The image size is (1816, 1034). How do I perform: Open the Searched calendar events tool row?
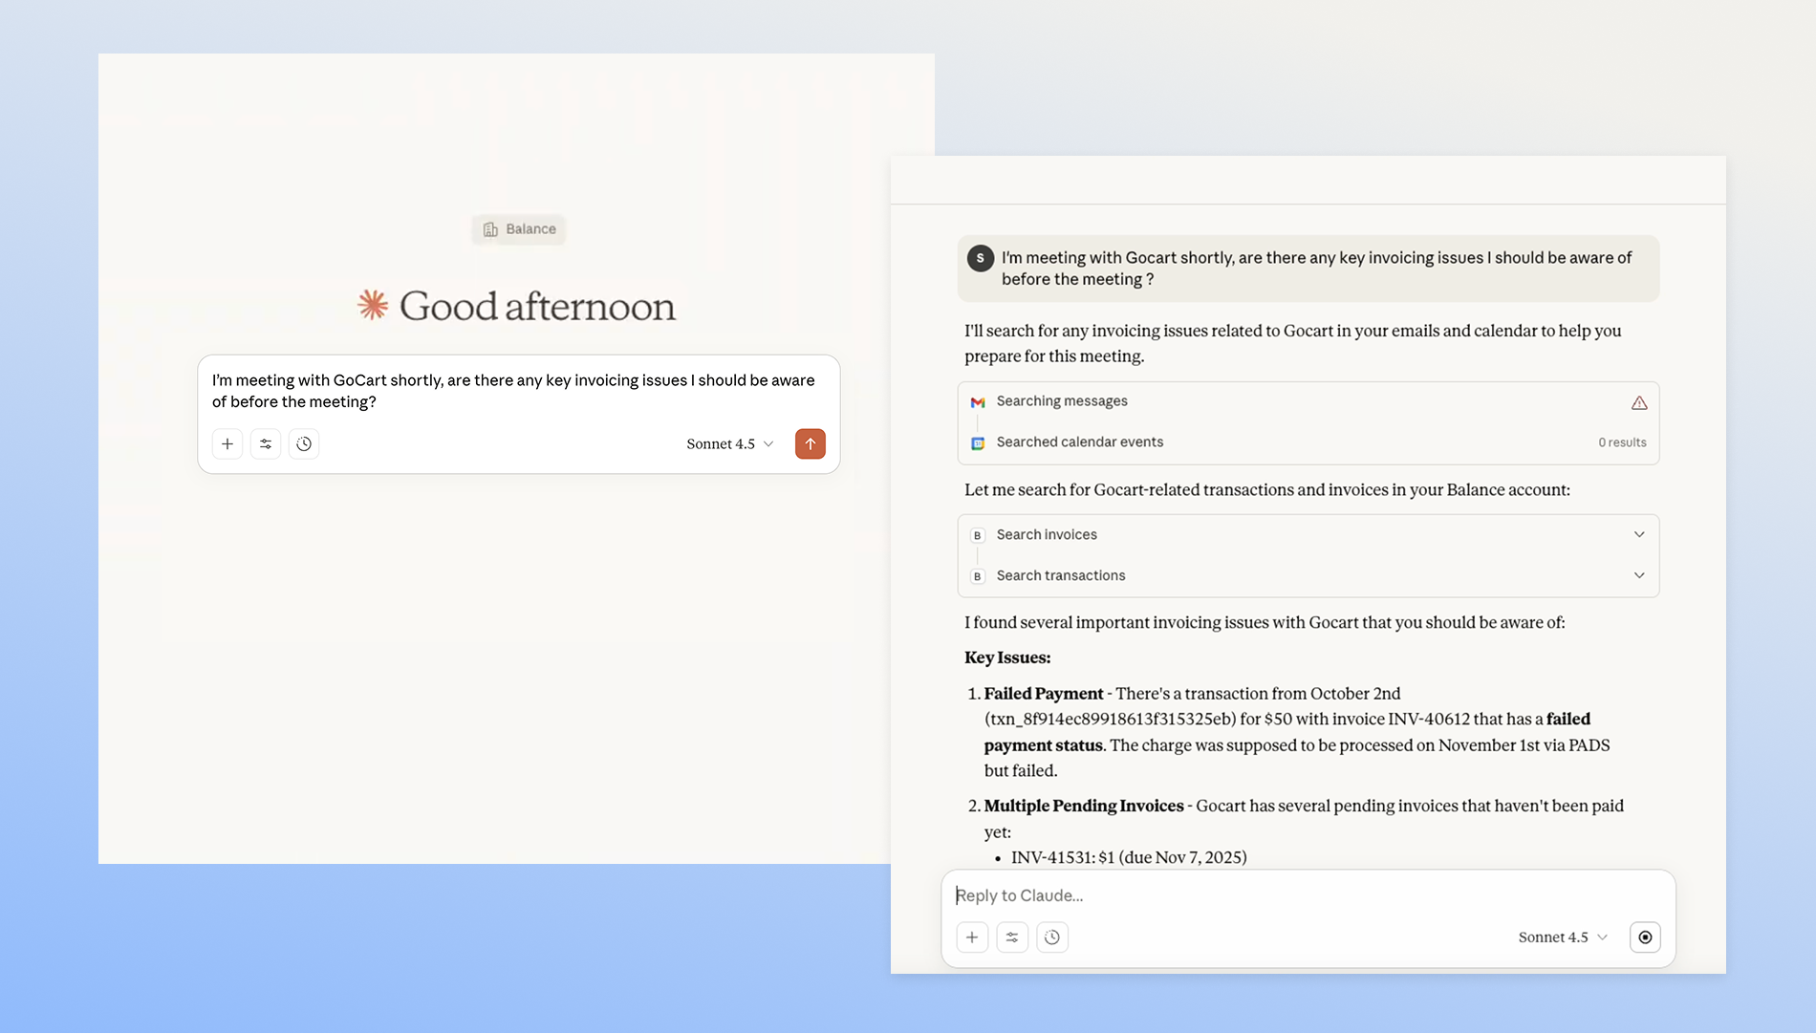click(x=1308, y=442)
